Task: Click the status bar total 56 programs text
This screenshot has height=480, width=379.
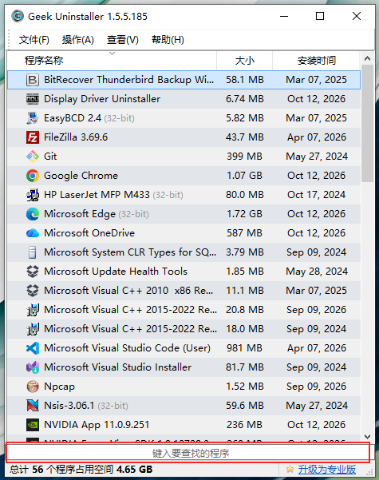Action: (x=81, y=470)
